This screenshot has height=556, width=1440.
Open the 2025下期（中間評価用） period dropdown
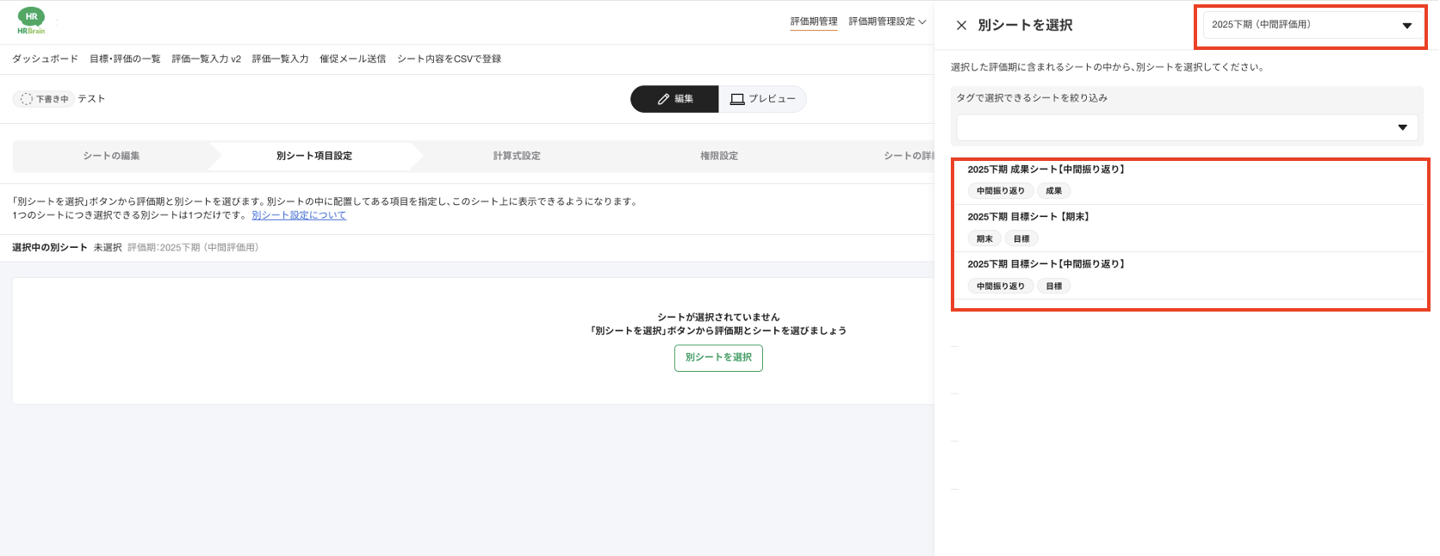coord(1312,25)
